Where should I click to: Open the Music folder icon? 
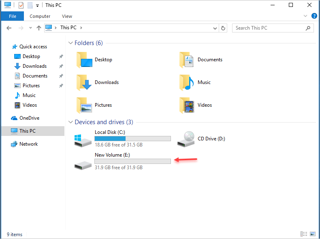pyautogui.click(x=186, y=82)
